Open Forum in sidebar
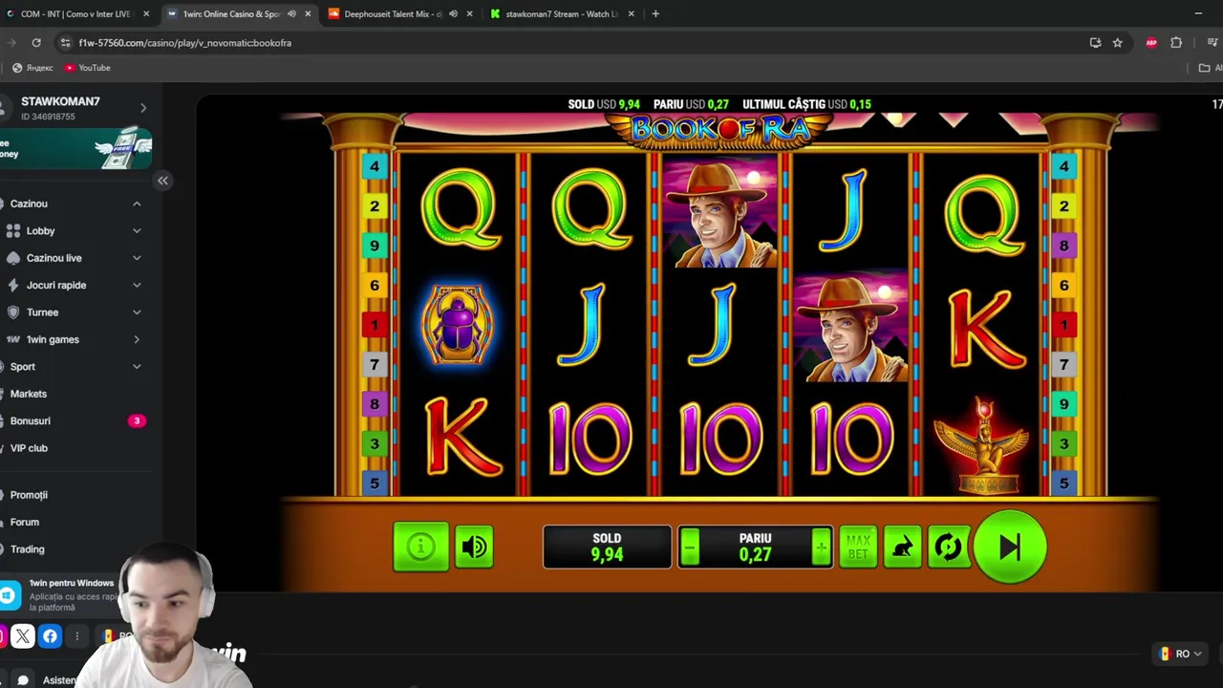The image size is (1223, 688). pyautogui.click(x=25, y=522)
